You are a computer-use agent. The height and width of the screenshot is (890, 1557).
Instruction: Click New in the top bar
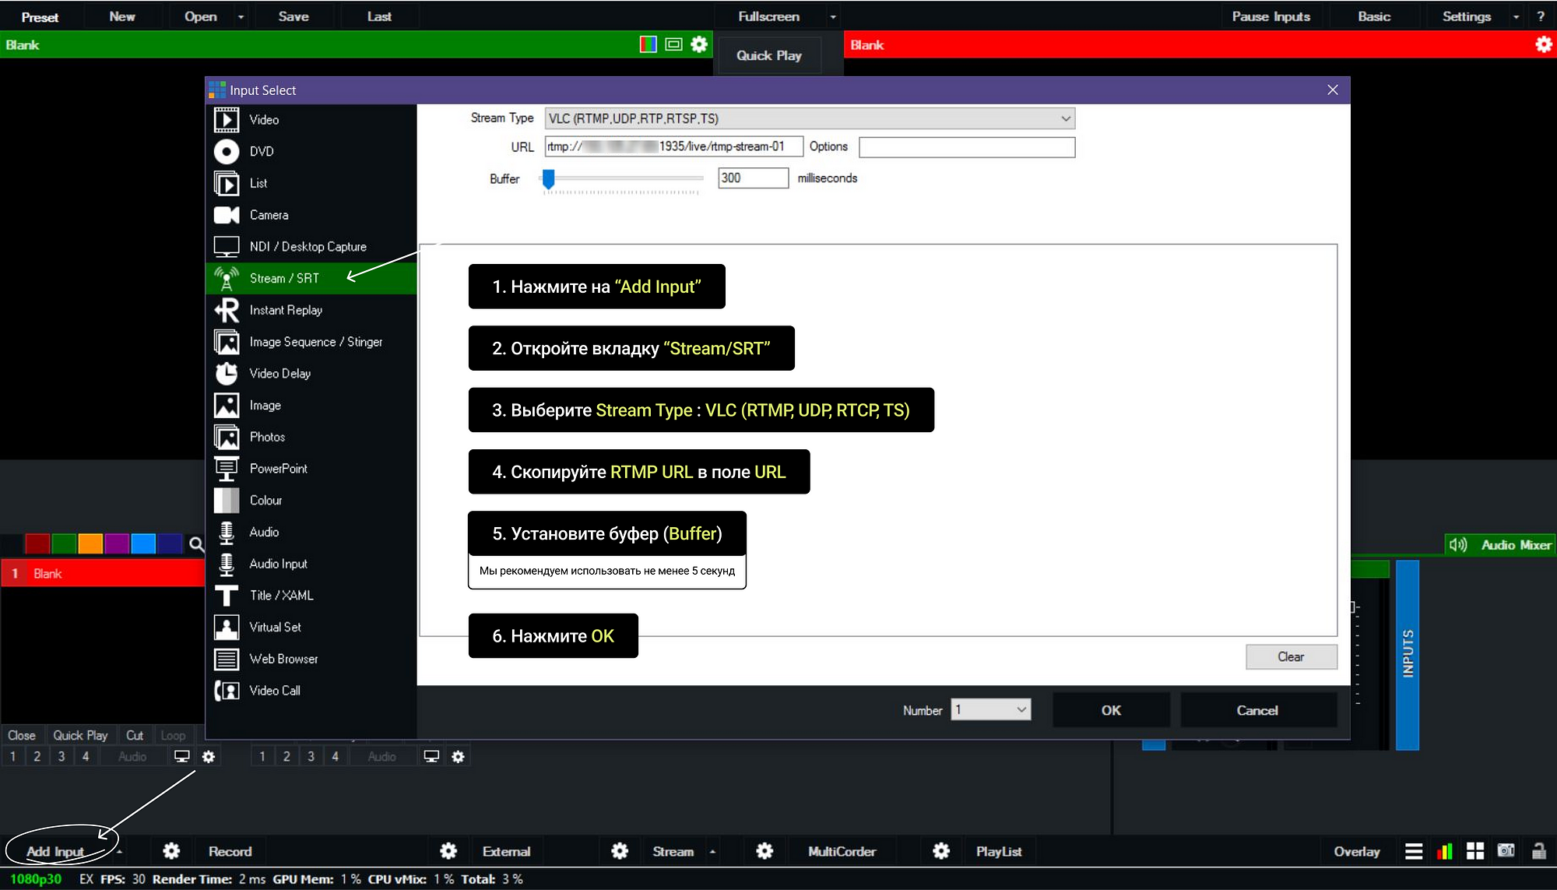coord(122,16)
